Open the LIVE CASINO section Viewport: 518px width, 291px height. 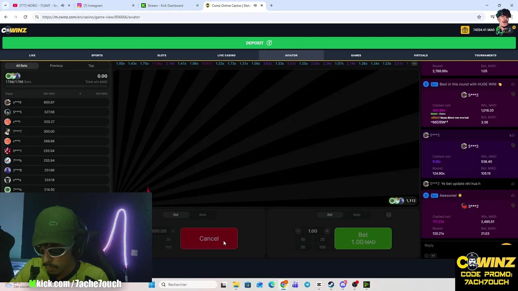[227, 55]
